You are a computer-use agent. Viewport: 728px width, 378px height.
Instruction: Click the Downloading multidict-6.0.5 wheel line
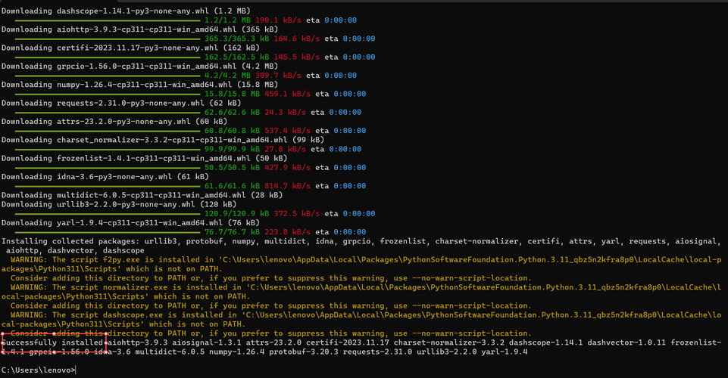(x=142, y=195)
